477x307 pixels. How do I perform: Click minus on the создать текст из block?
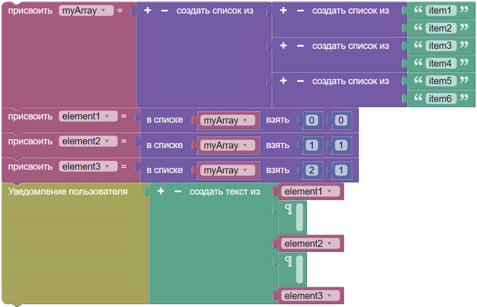click(x=178, y=191)
